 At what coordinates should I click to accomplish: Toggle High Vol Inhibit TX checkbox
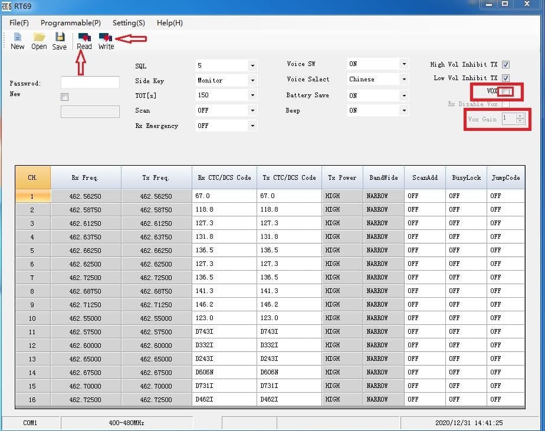click(x=505, y=65)
